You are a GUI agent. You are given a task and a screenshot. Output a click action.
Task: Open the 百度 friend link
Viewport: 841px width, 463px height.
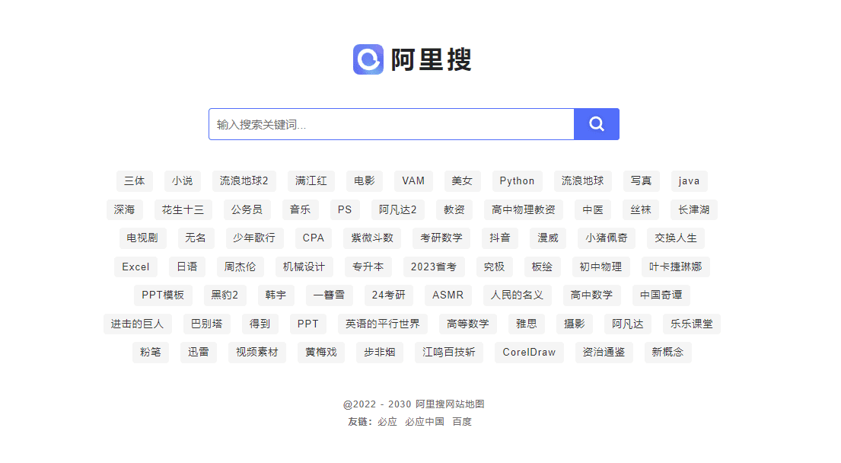463,421
